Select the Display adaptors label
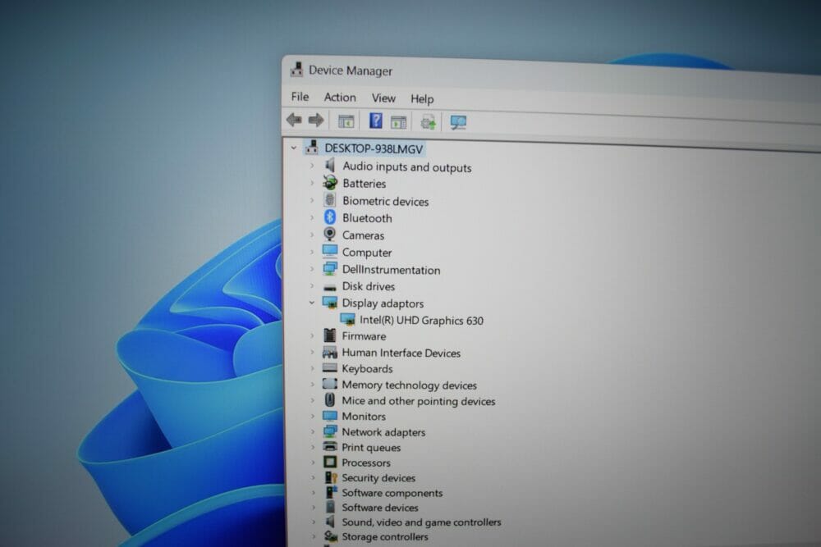Image resolution: width=821 pixels, height=547 pixels. point(383,303)
